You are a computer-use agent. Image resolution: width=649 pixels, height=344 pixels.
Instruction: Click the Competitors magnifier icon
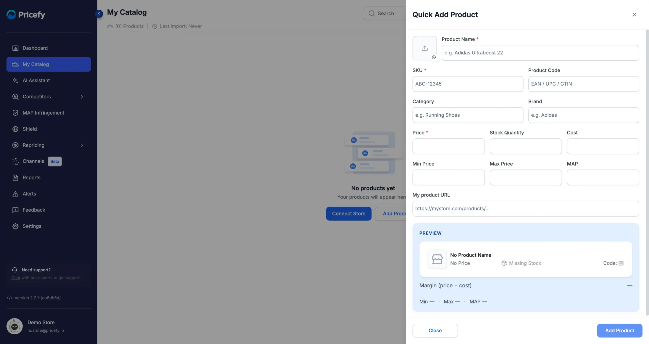15,97
